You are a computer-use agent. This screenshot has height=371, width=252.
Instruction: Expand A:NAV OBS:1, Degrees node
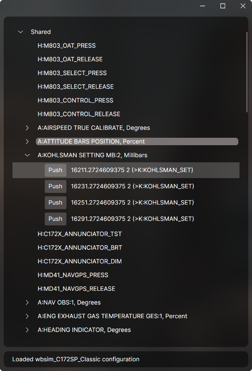coord(27,302)
